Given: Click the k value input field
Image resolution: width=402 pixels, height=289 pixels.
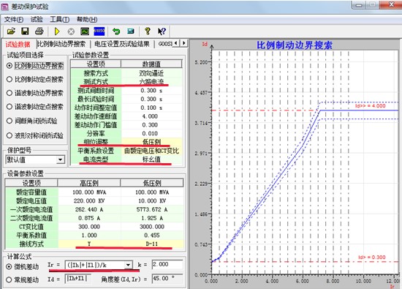Looking at the screenshot, I should [x=167, y=264].
